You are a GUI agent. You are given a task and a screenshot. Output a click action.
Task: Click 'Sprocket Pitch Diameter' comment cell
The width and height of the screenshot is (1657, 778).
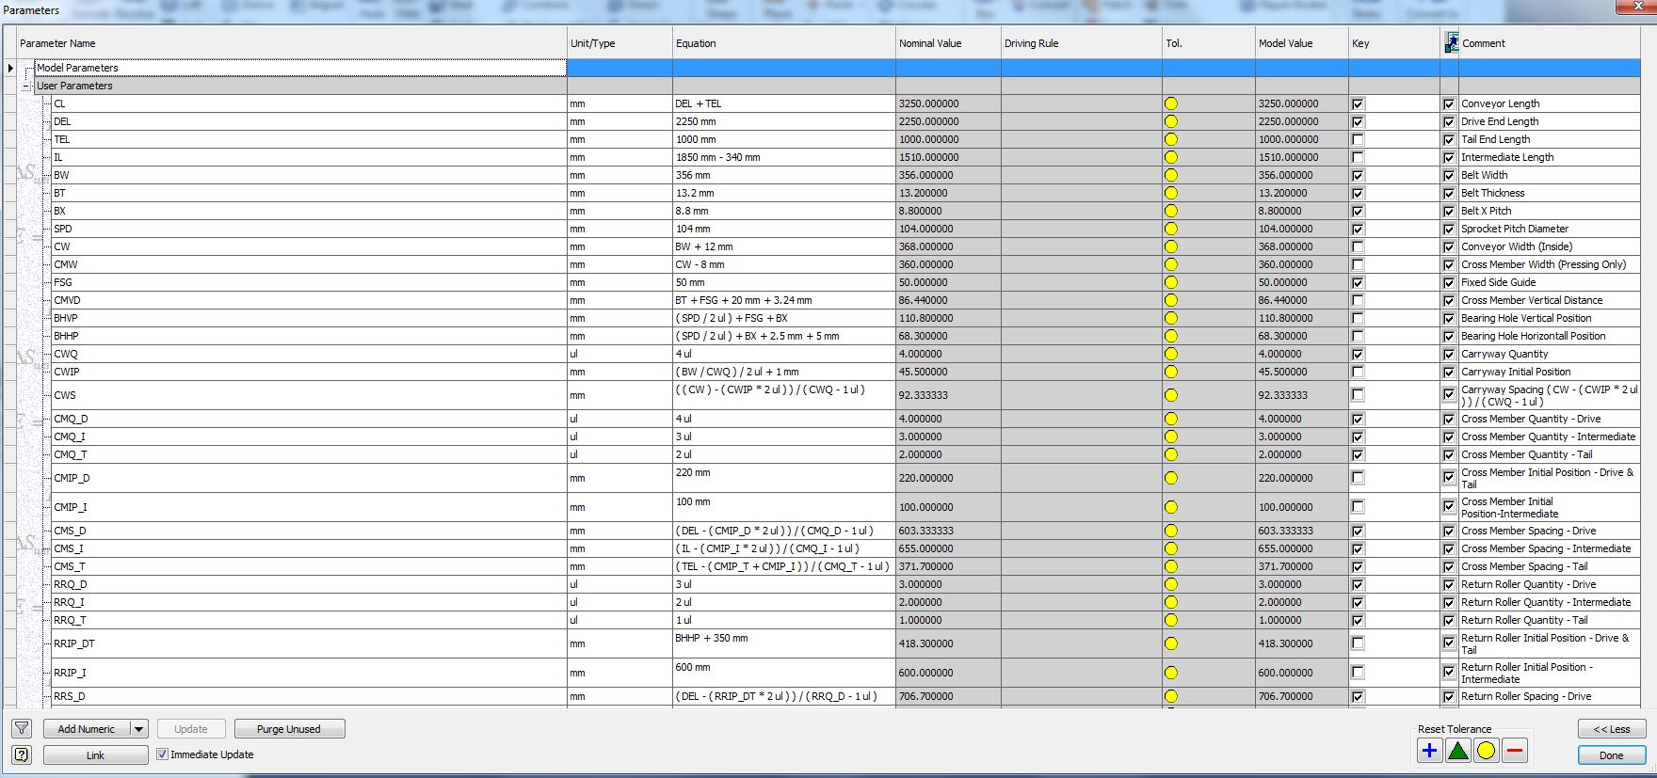click(1550, 229)
